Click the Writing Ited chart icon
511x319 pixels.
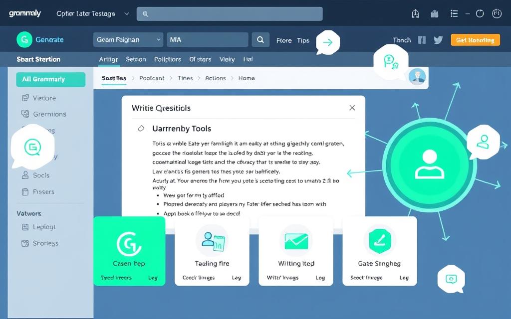point(296,241)
